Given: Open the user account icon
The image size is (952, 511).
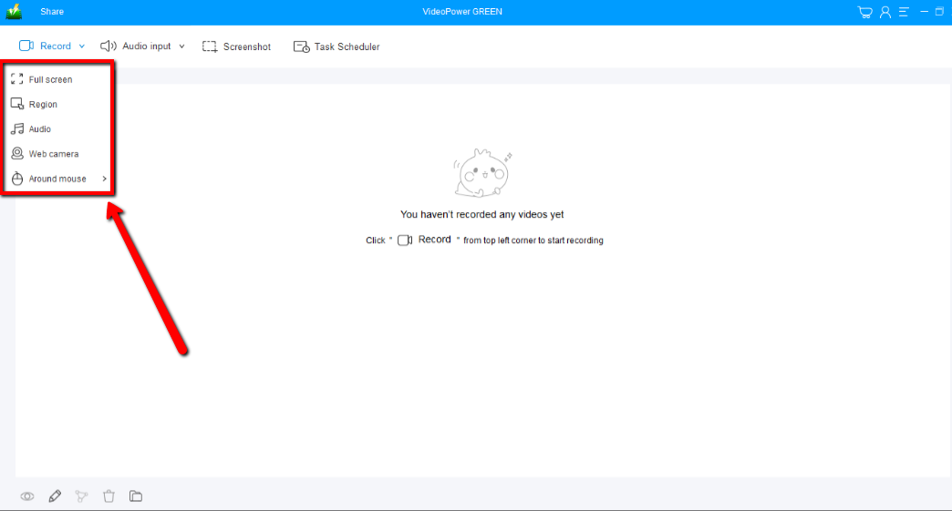Looking at the screenshot, I should [885, 12].
